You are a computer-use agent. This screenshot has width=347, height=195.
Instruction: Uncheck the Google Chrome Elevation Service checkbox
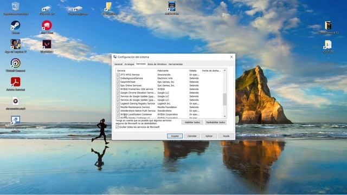pyautogui.click(x=118, y=93)
